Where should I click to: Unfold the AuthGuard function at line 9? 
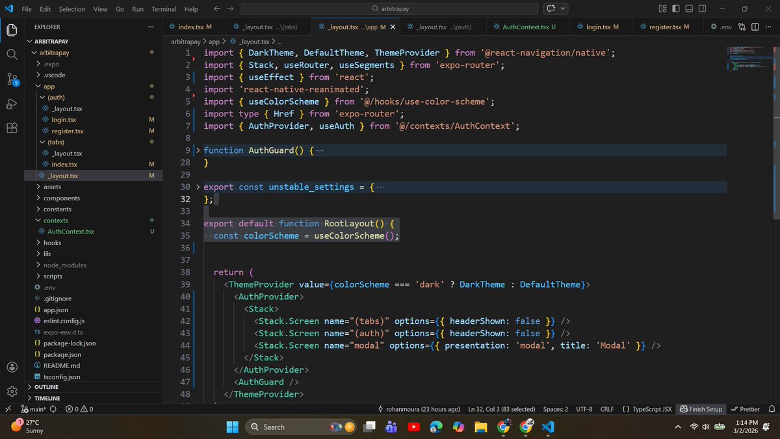click(x=198, y=150)
